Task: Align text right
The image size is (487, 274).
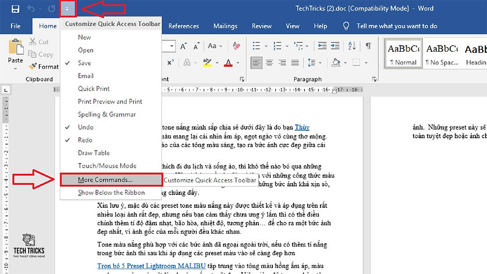Action: tap(282, 63)
